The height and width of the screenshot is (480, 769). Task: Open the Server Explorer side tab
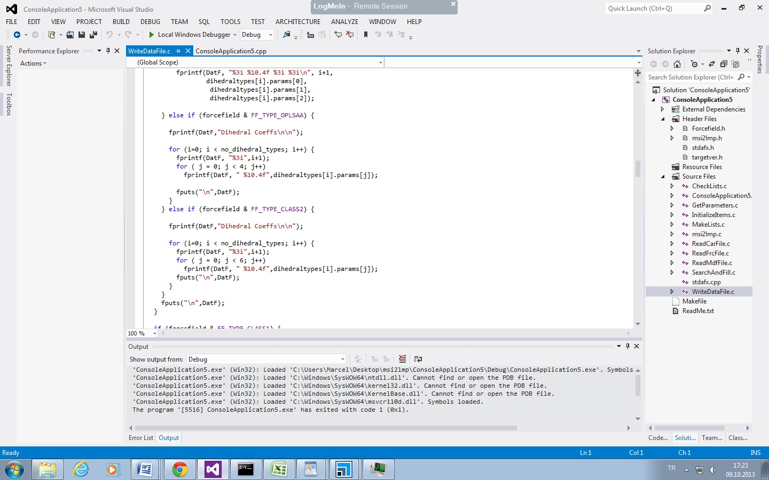pyautogui.click(x=9, y=66)
